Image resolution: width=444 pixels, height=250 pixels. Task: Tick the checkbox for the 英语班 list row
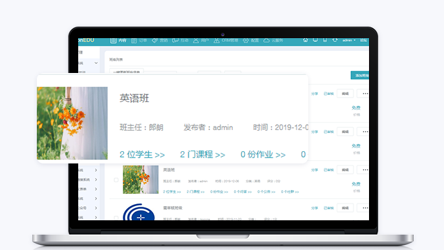(x=116, y=180)
